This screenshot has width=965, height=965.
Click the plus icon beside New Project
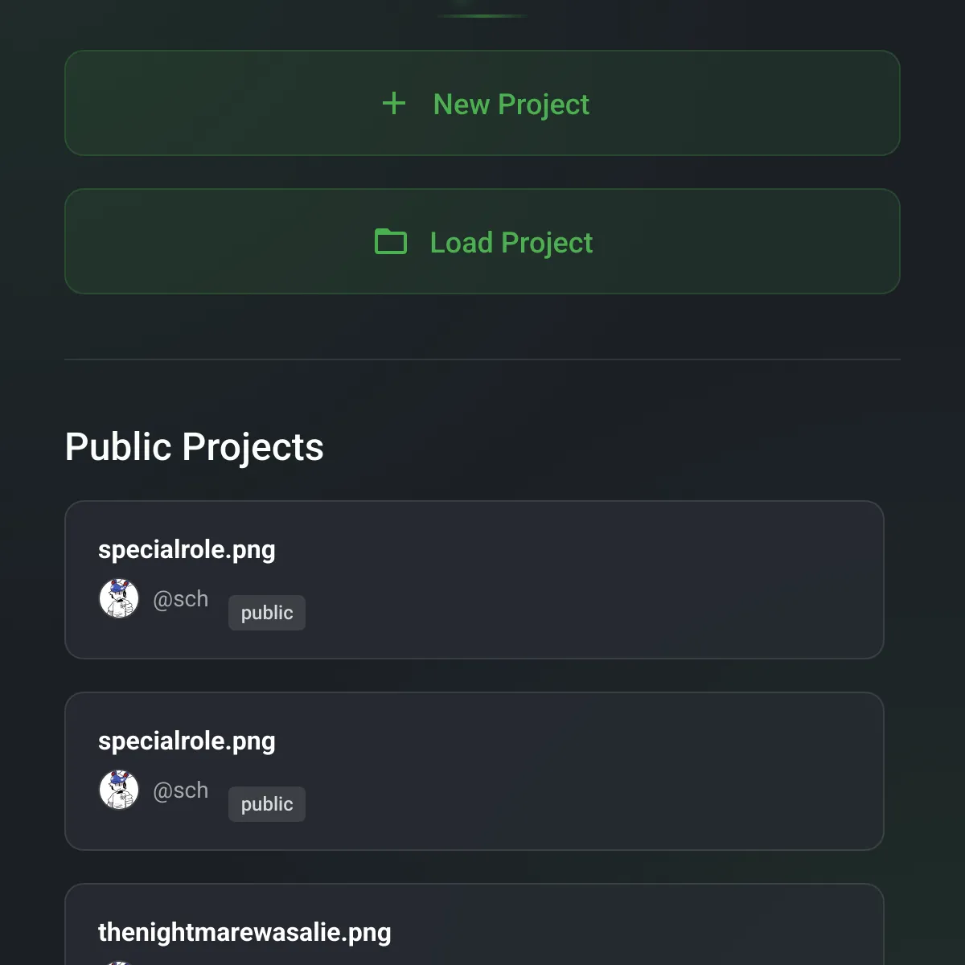[394, 104]
